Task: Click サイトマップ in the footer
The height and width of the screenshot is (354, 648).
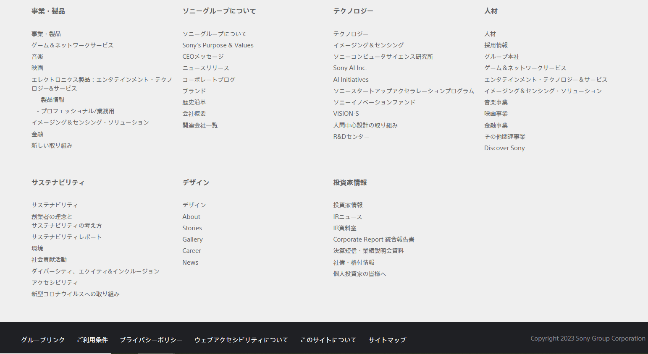Action: tap(387, 340)
